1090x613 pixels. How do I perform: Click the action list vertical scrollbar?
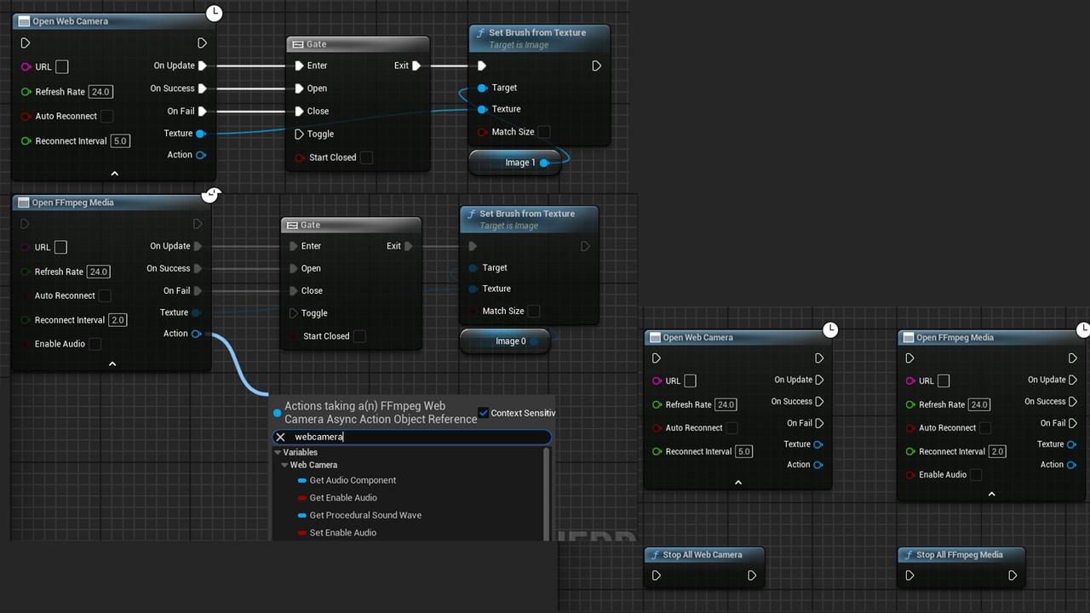[546, 494]
